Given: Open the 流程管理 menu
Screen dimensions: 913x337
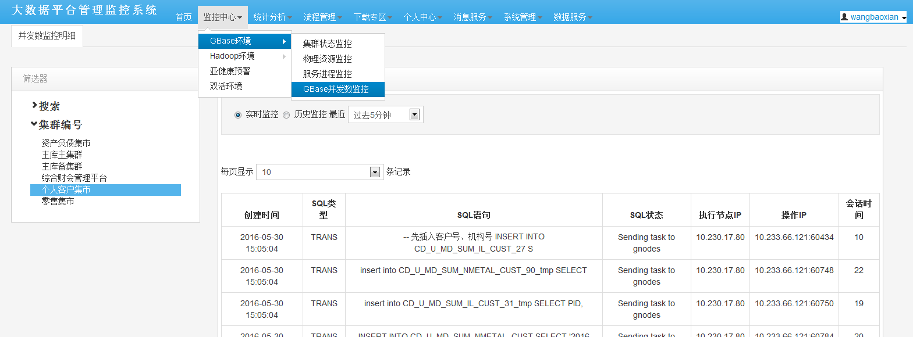Looking at the screenshot, I should click(x=322, y=17).
